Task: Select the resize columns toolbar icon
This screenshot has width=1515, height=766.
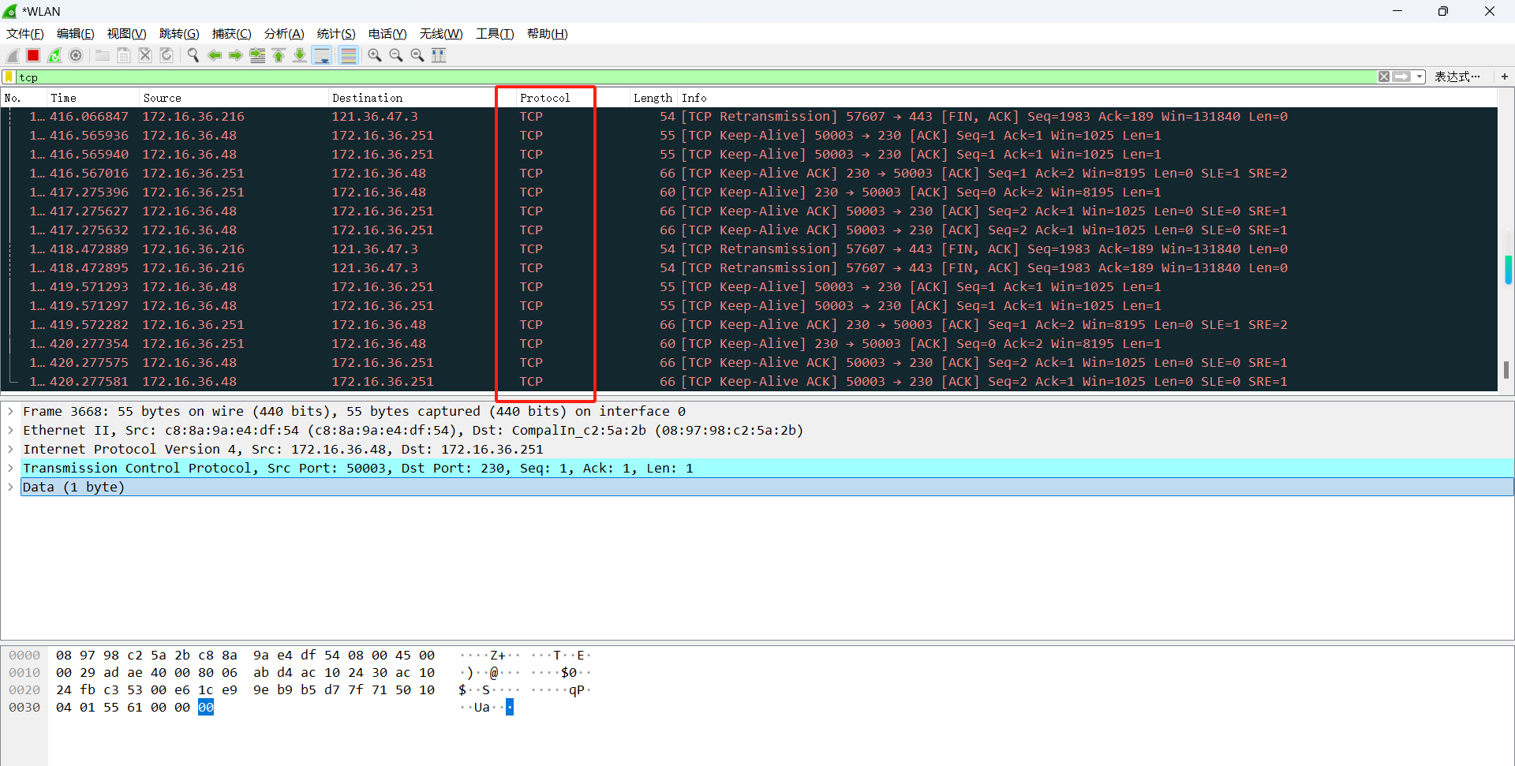Action: [x=439, y=55]
